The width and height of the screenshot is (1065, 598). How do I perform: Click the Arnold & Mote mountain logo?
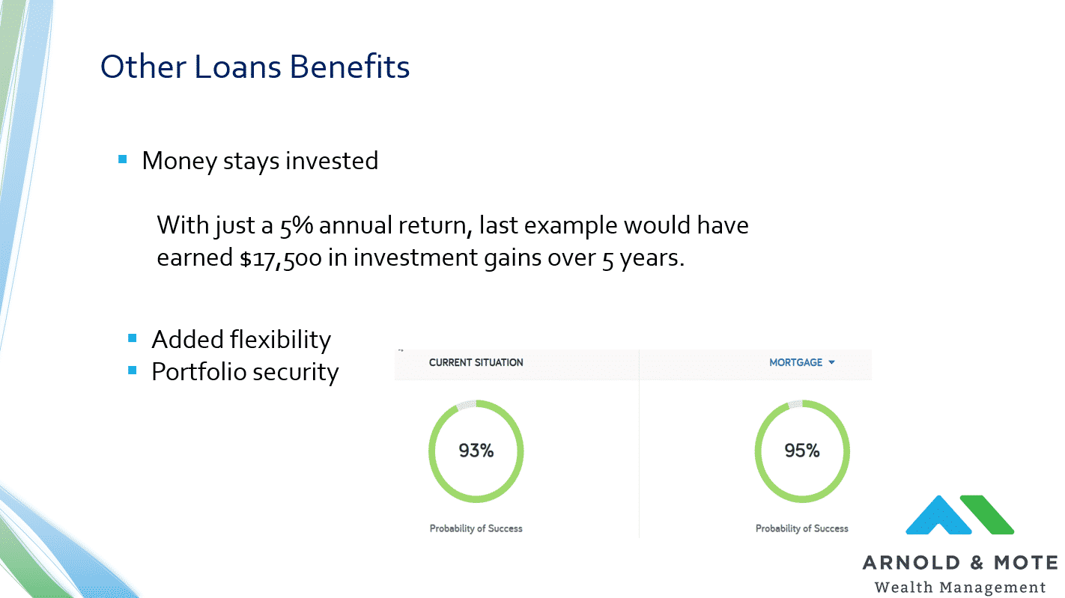[960, 515]
